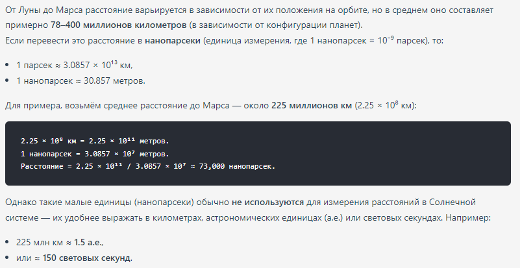Click the bold text '150 световых секунд'
Viewport: 520px width, 268px height.
click(x=87, y=258)
